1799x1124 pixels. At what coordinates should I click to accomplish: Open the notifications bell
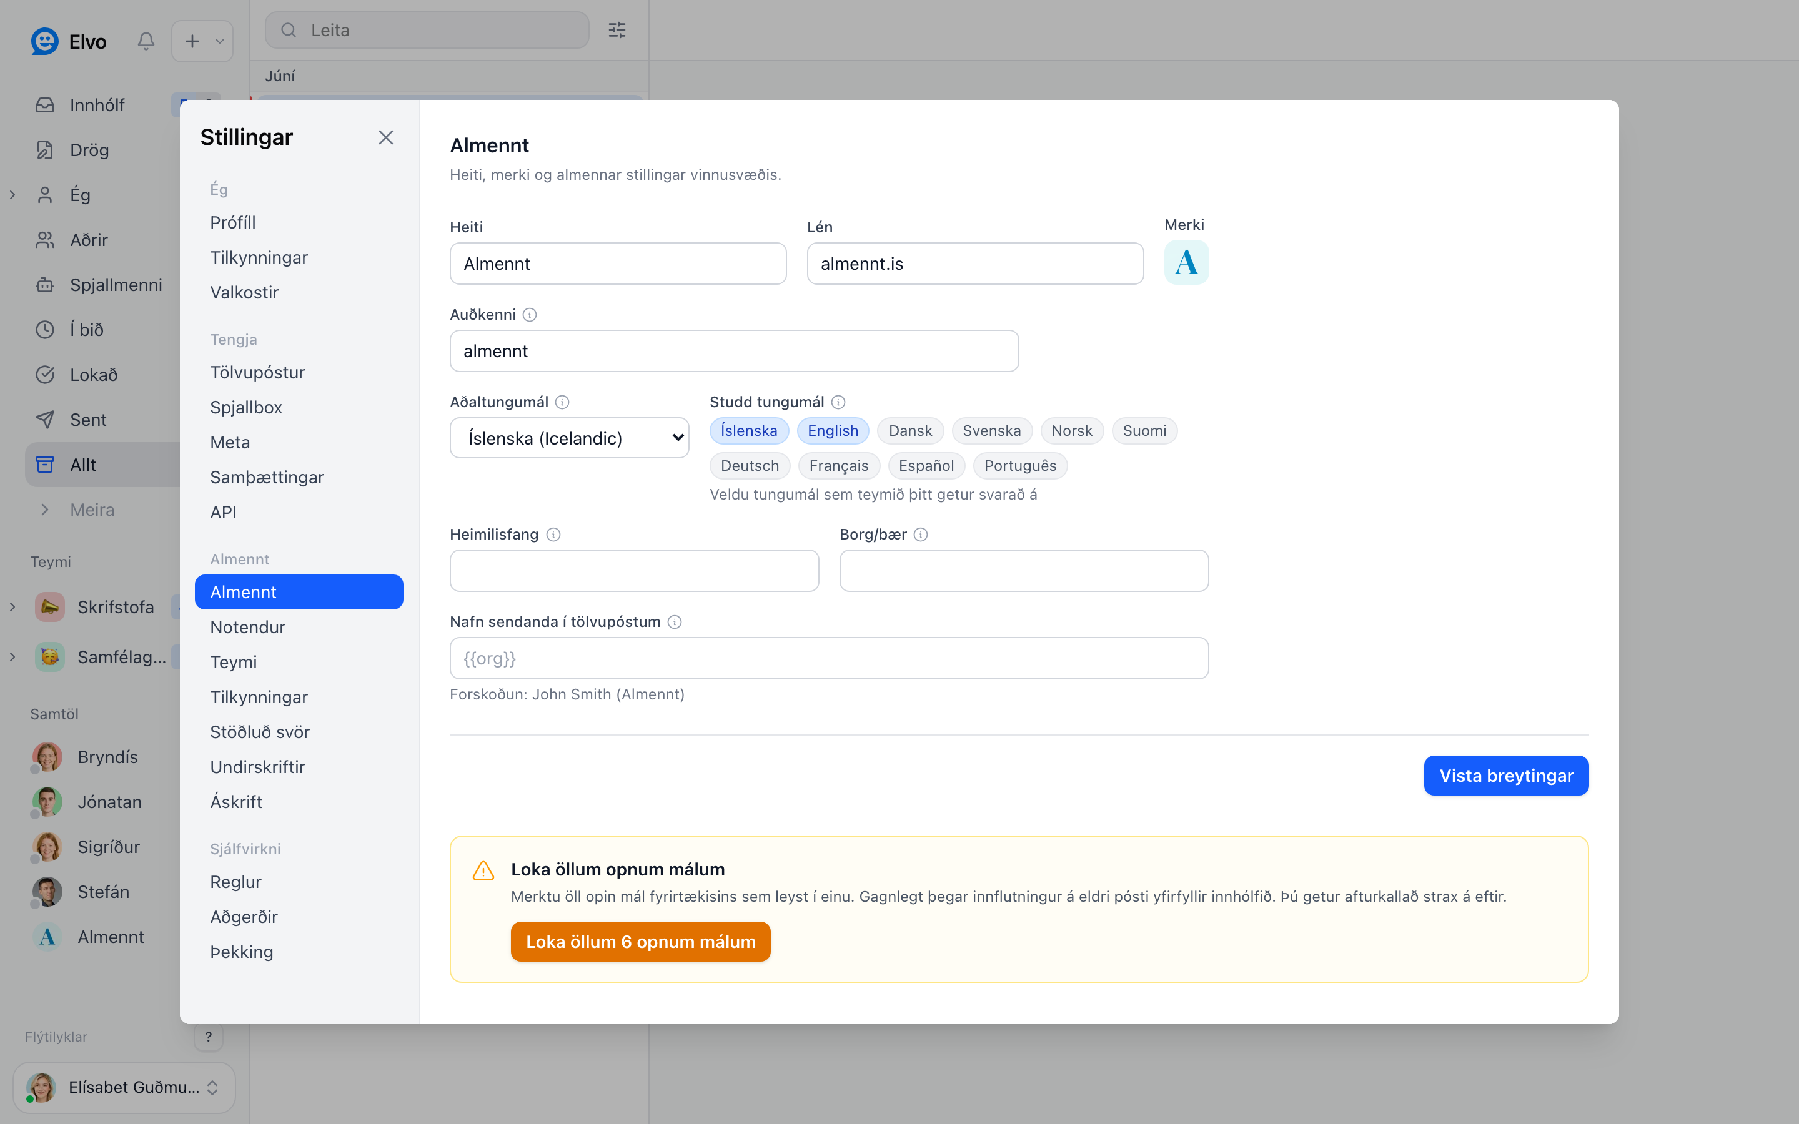pos(146,41)
